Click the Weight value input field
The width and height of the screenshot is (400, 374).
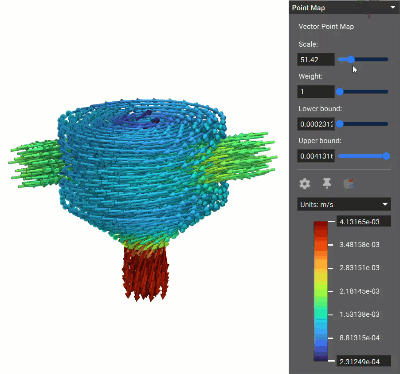(x=315, y=92)
